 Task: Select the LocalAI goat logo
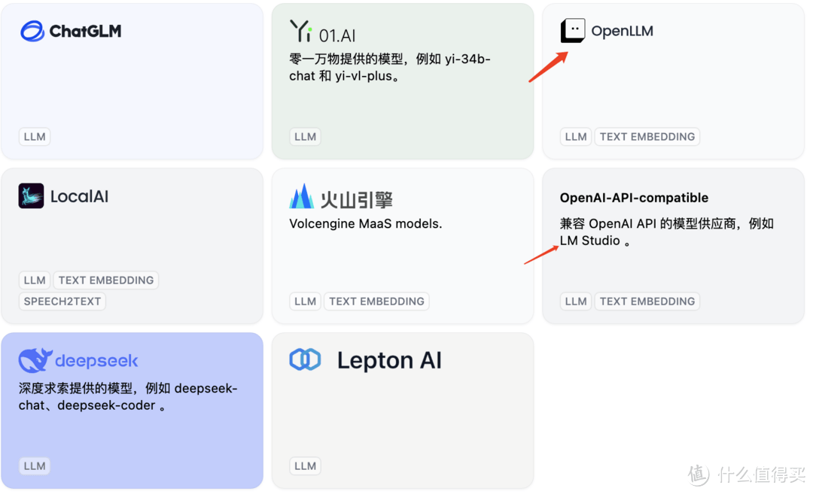click(31, 195)
